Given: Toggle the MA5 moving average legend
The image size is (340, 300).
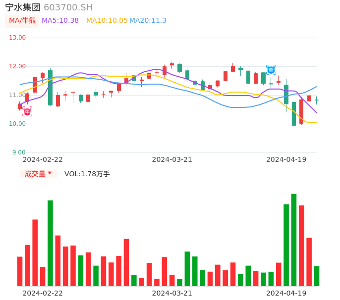Looking at the screenshot, I should 60,21.
